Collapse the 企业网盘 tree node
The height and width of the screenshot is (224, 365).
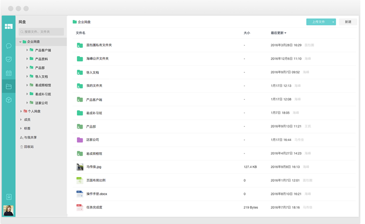20,42
